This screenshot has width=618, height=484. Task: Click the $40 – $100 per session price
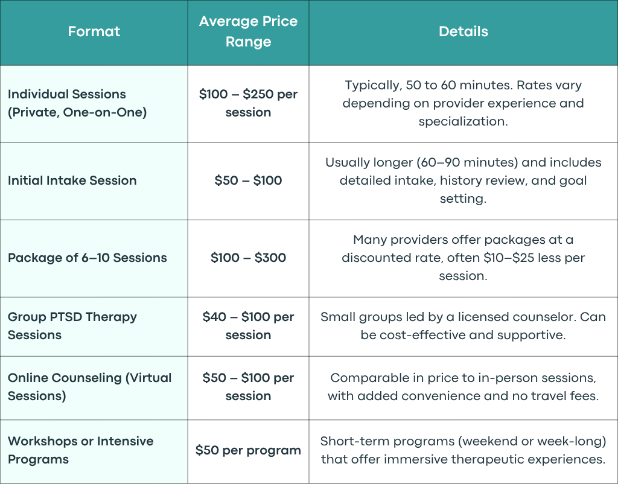point(248,326)
